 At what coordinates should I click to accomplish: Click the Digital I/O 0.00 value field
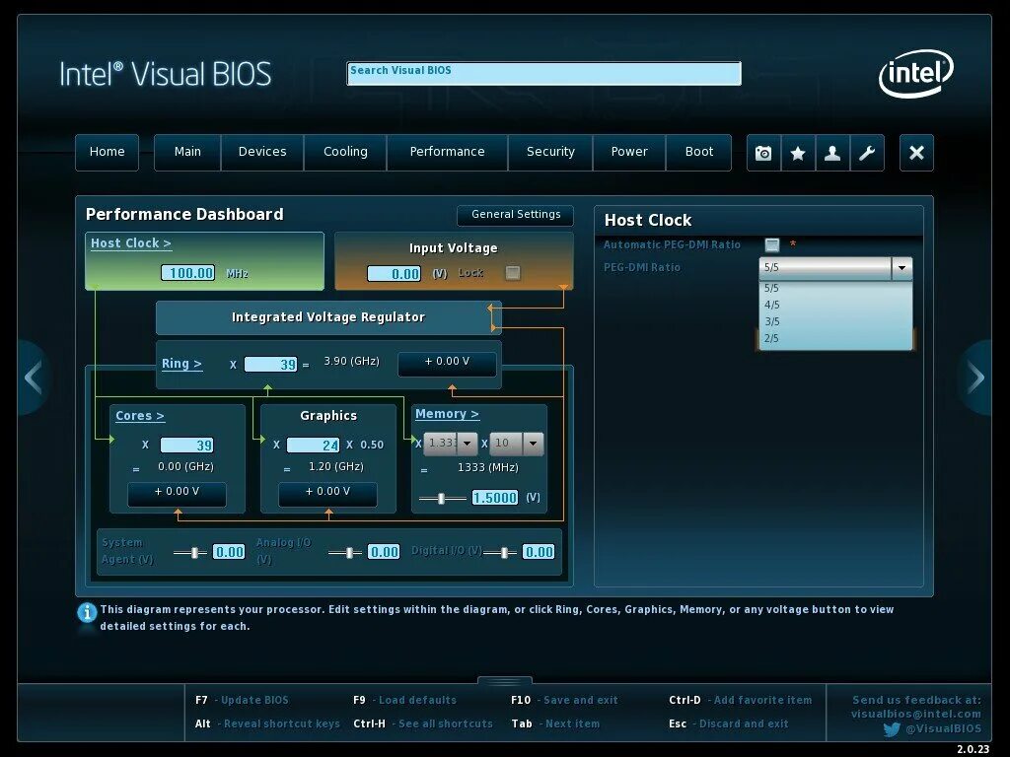pyautogui.click(x=539, y=552)
